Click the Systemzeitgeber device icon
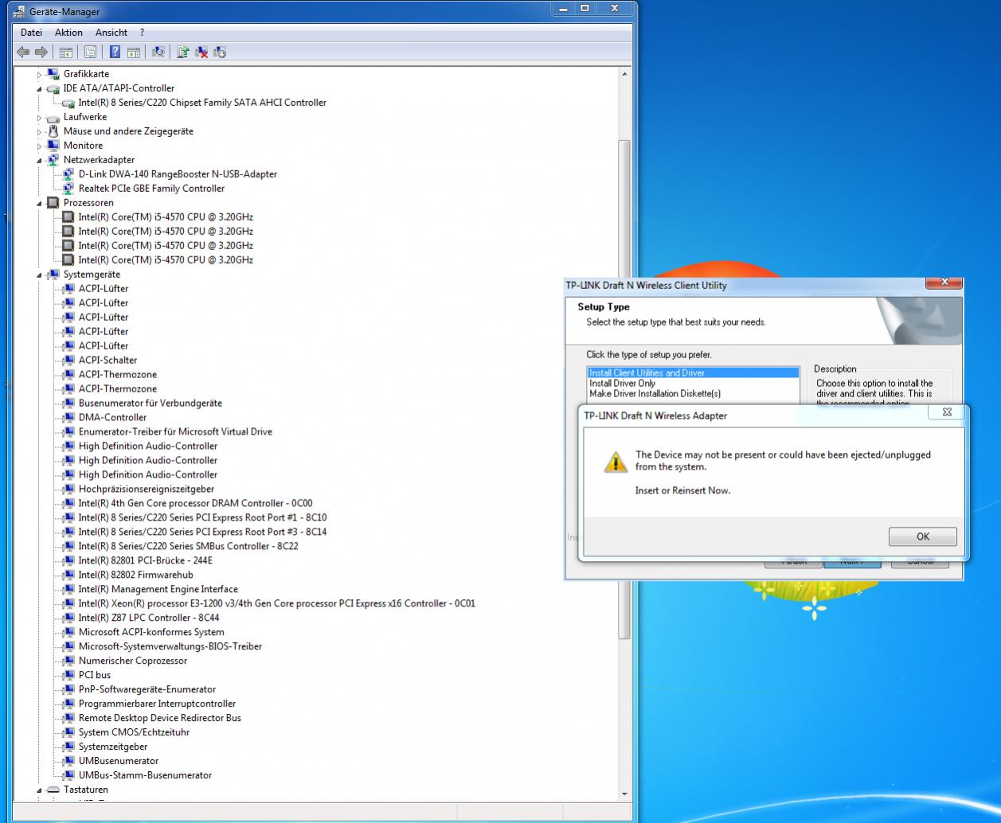 (x=68, y=747)
